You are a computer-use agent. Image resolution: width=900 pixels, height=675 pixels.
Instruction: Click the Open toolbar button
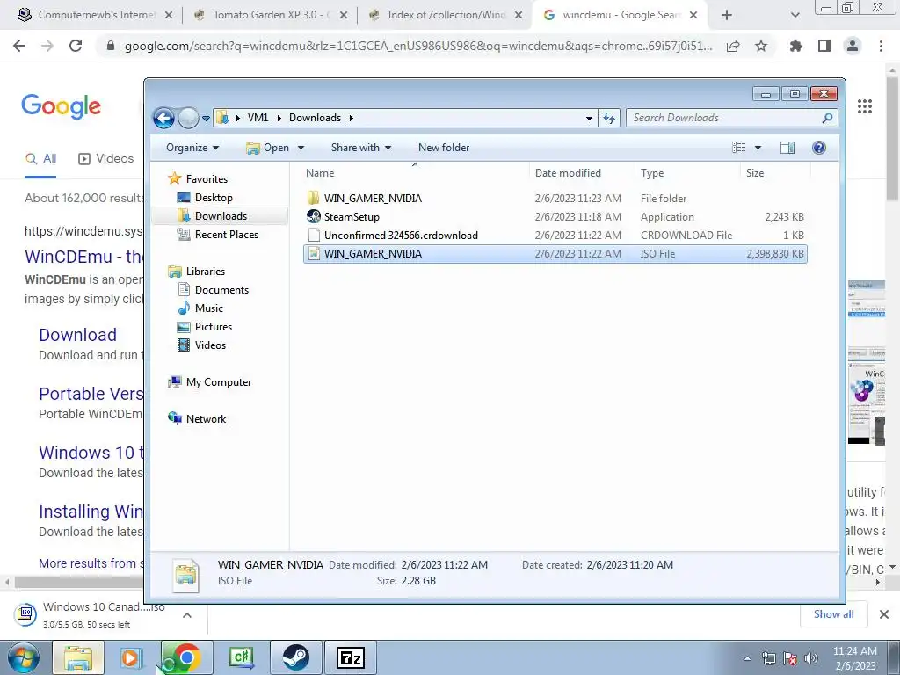(x=268, y=148)
